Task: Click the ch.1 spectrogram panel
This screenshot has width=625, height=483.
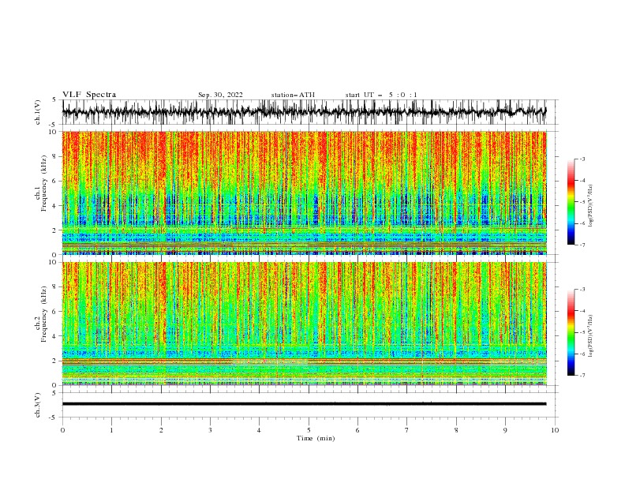Action: (x=304, y=193)
